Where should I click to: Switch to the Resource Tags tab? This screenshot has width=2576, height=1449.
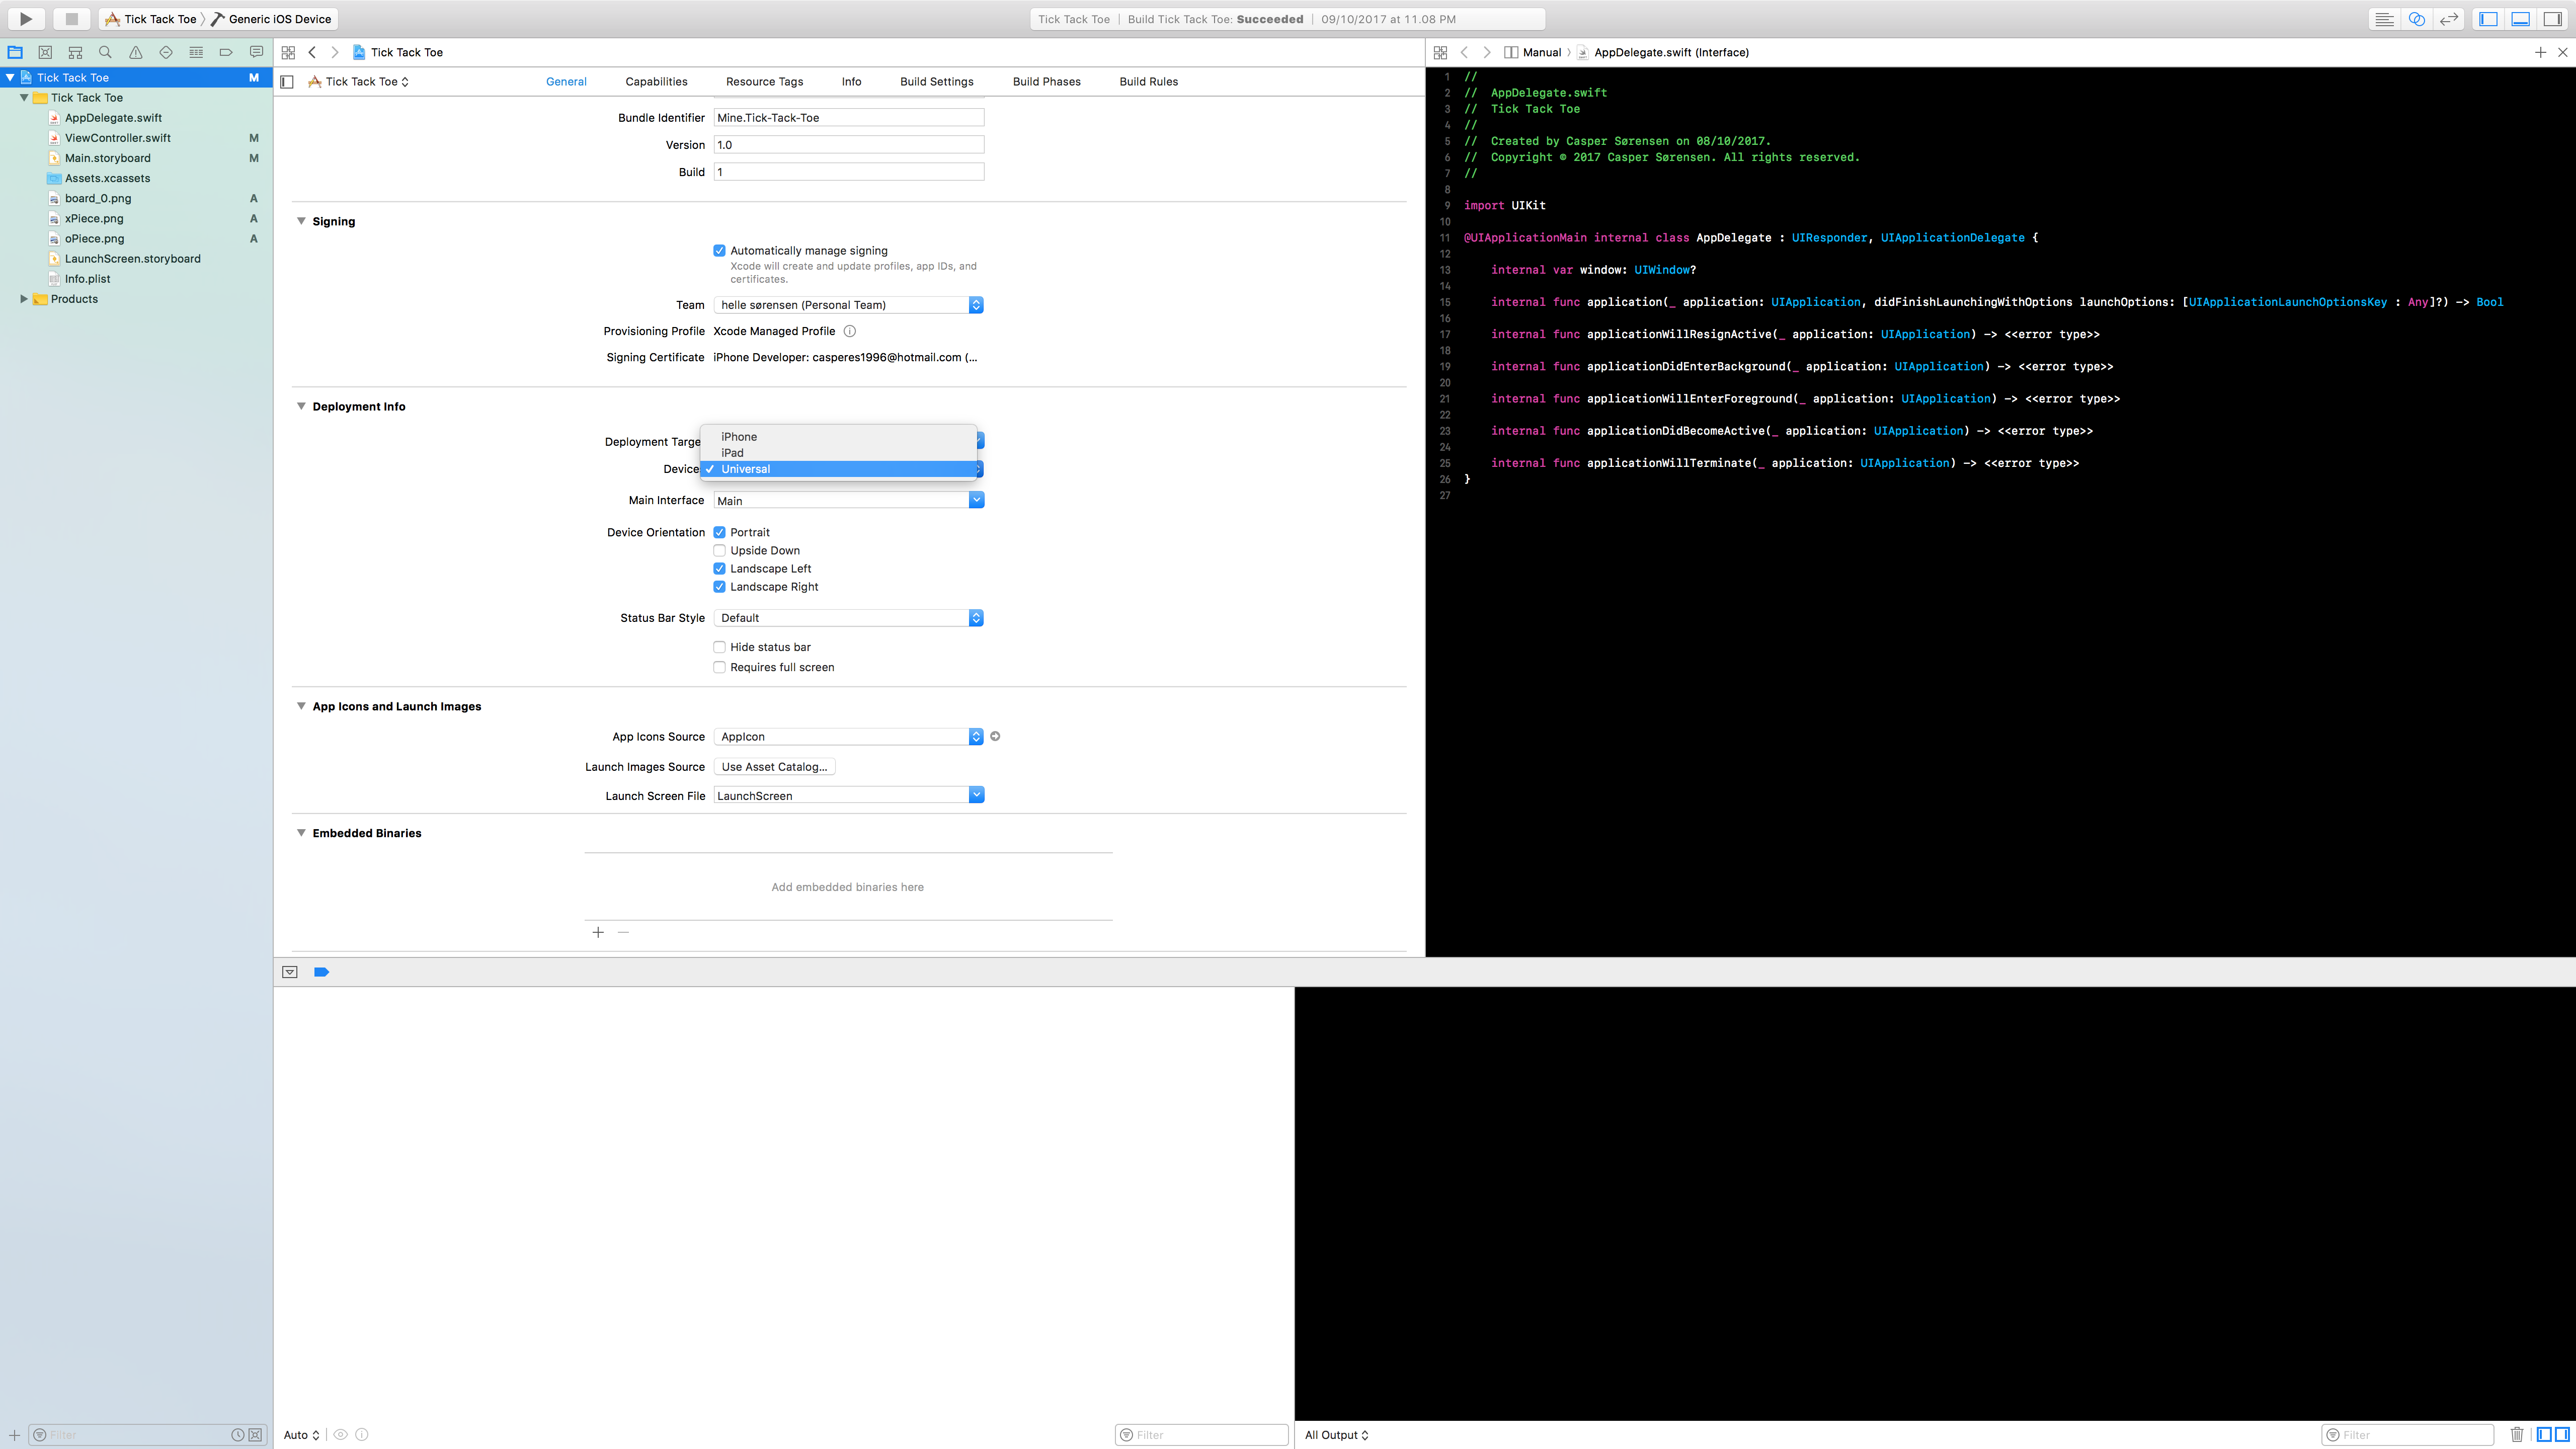click(x=764, y=82)
